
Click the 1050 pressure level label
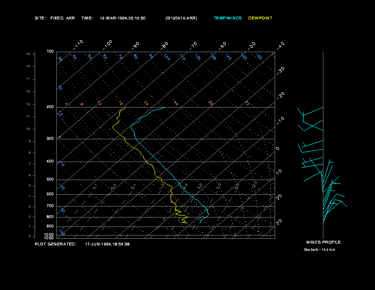[49, 238]
